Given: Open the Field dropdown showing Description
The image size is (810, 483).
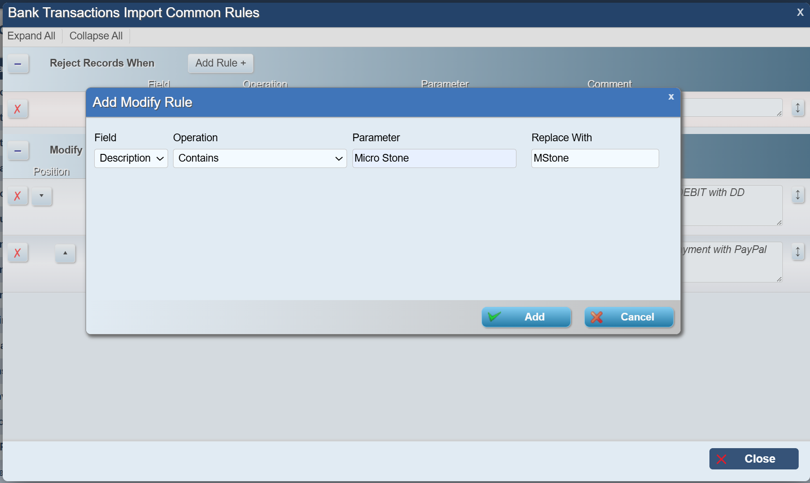Looking at the screenshot, I should 131,158.
